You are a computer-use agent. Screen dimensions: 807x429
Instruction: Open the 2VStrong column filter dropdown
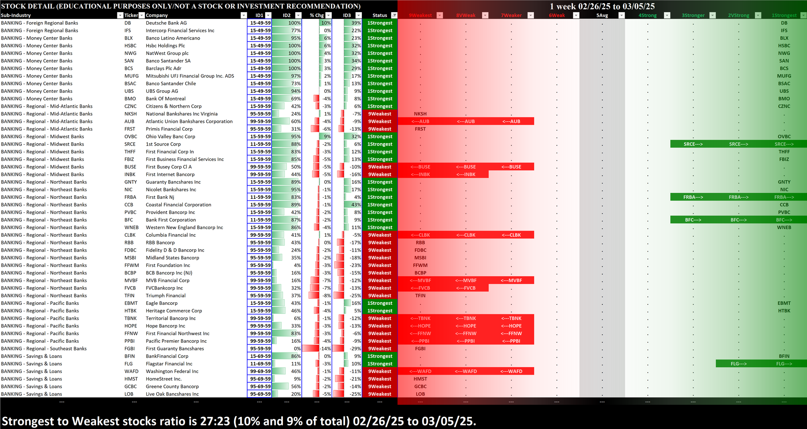(x=758, y=15)
